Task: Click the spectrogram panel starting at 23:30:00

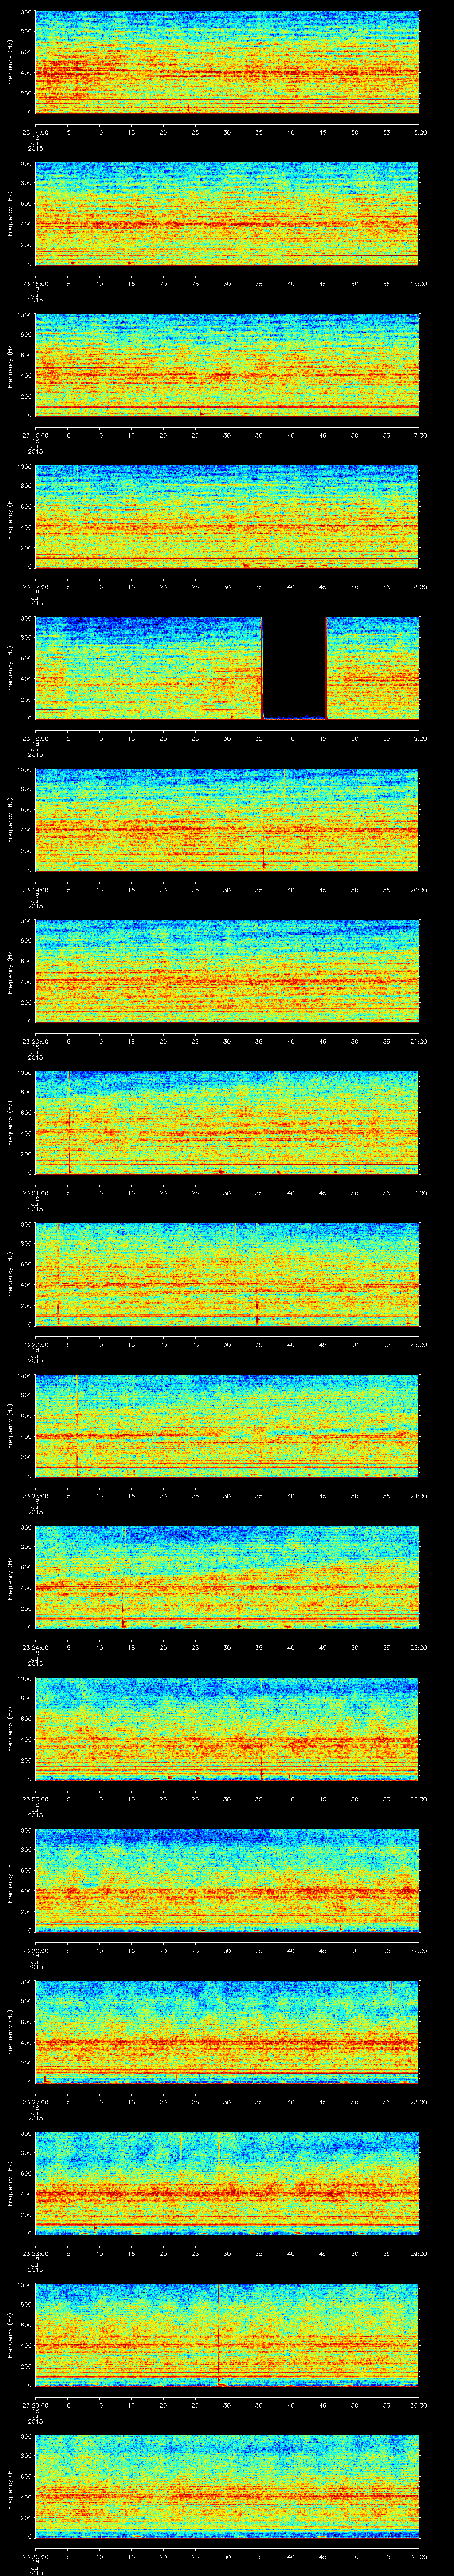Action: tap(227, 2488)
